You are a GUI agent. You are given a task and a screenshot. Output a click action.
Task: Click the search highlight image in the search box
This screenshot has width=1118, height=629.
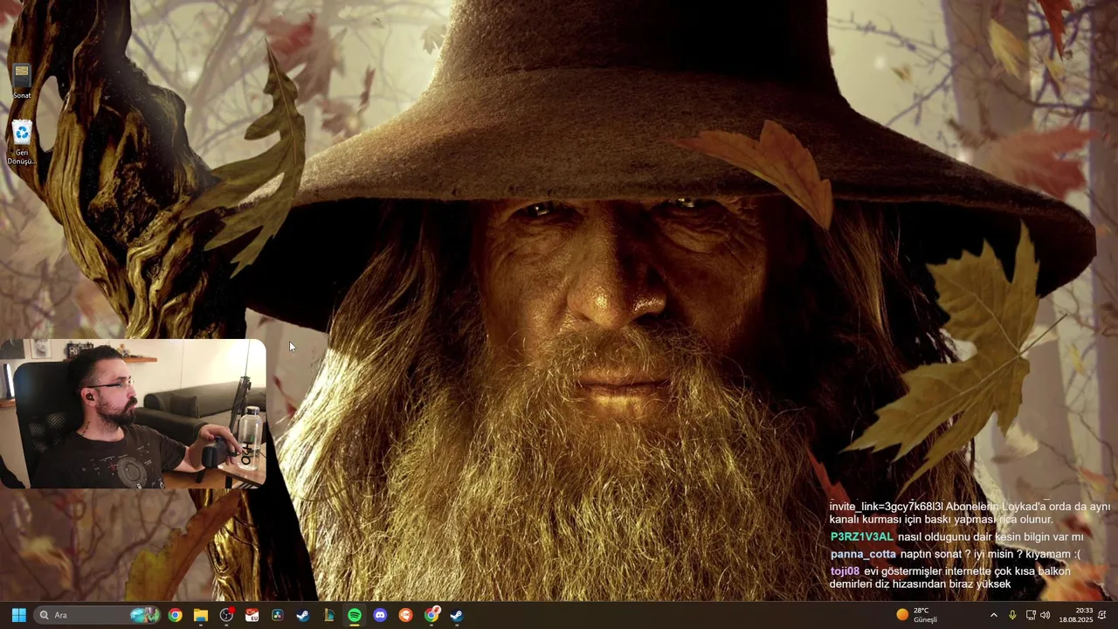tap(145, 615)
